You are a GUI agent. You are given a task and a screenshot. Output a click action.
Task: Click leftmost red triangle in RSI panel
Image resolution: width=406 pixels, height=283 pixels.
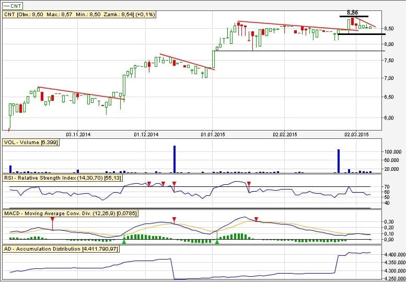(x=149, y=184)
